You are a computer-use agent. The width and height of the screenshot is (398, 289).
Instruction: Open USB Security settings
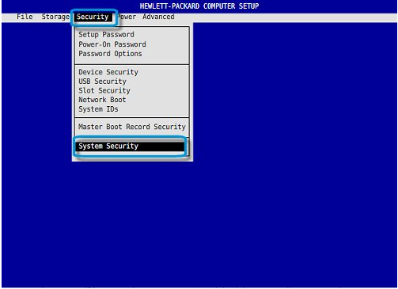(x=102, y=82)
